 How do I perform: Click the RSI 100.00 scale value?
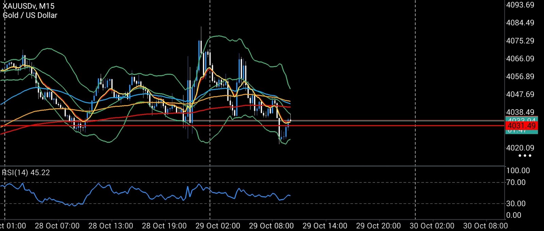pyautogui.click(x=518, y=170)
